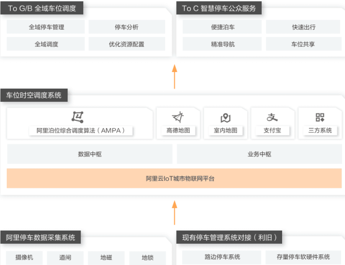Screen dimensions: 345x265
Task: Select the 存量停车软硬件系统 box
Action: tap(303, 257)
